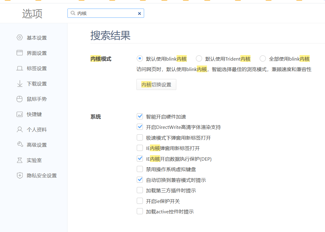
Task: Choose 默认使用blink内核 radio option
Action: pos(140,59)
